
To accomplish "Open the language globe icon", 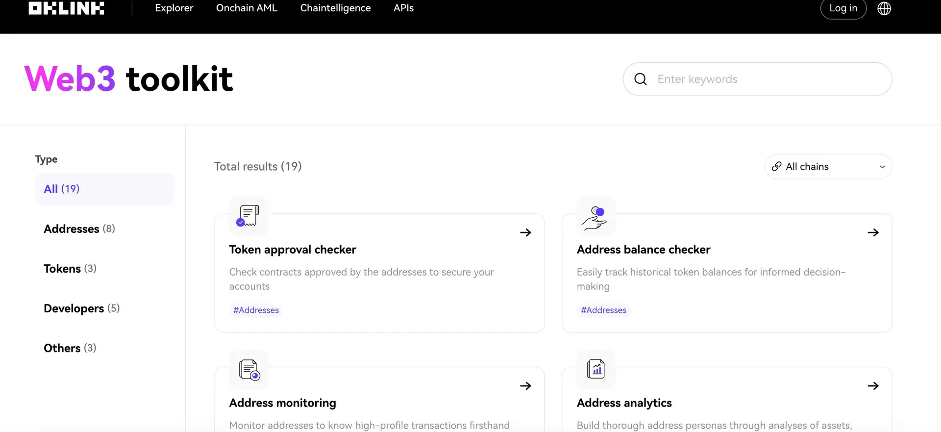I will (884, 8).
